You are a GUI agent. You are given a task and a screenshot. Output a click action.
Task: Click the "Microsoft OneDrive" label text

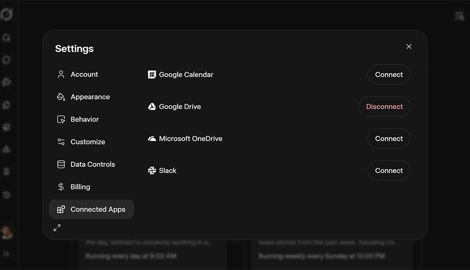click(191, 138)
